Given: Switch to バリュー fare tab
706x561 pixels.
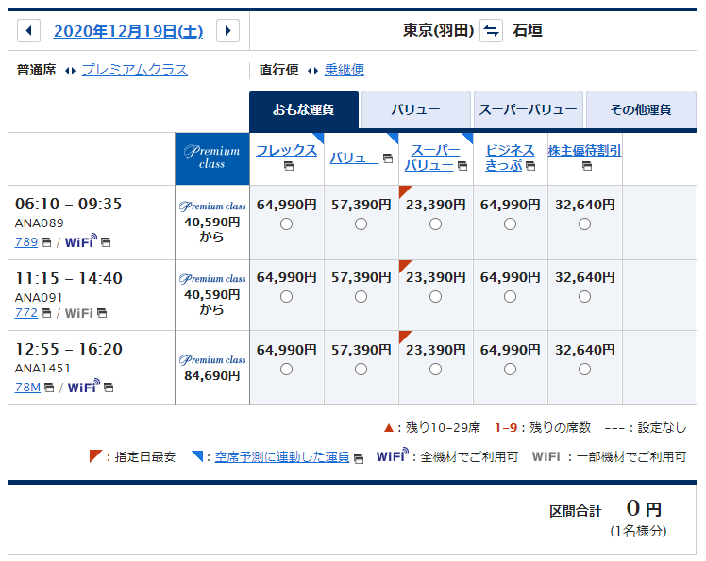Looking at the screenshot, I should click(416, 109).
